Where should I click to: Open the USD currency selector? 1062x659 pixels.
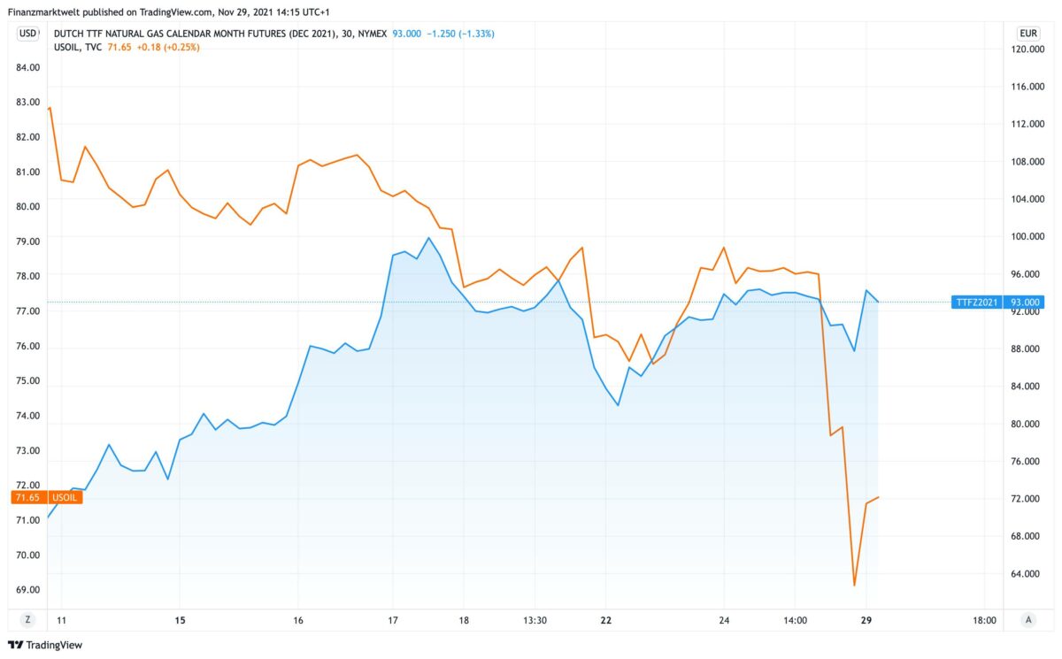pos(27,34)
